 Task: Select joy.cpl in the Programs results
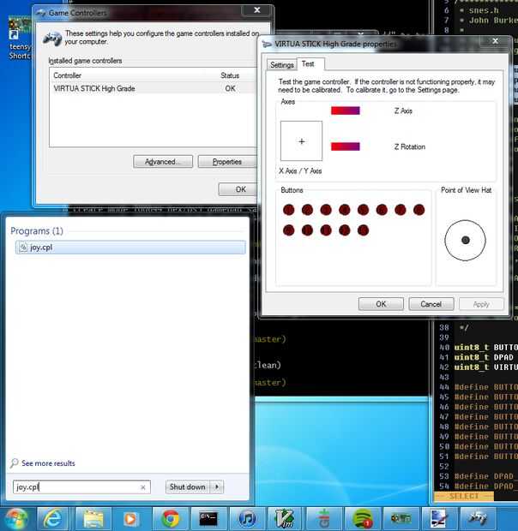pyautogui.click(x=130, y=248)
